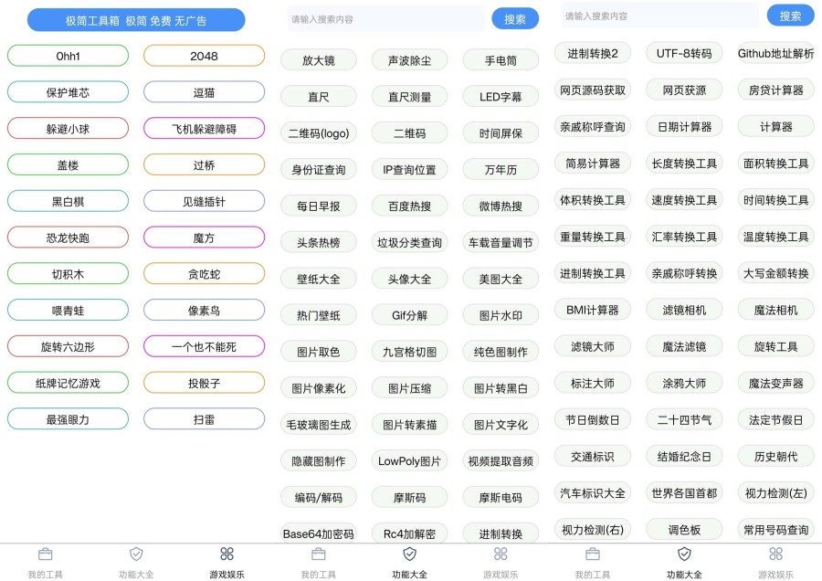
Task: Tap the 游戏娱乐 icon beneath 常用号码查询
Action: [775, 555]
